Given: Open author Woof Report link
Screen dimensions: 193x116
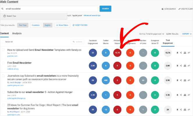Looking at the screenshot, I should [15, 112].
